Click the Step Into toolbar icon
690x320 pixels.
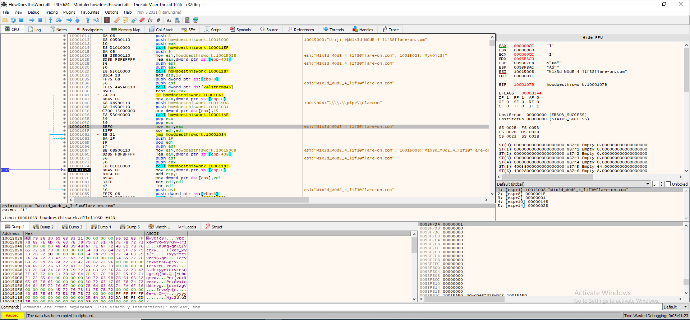(50, 20)
